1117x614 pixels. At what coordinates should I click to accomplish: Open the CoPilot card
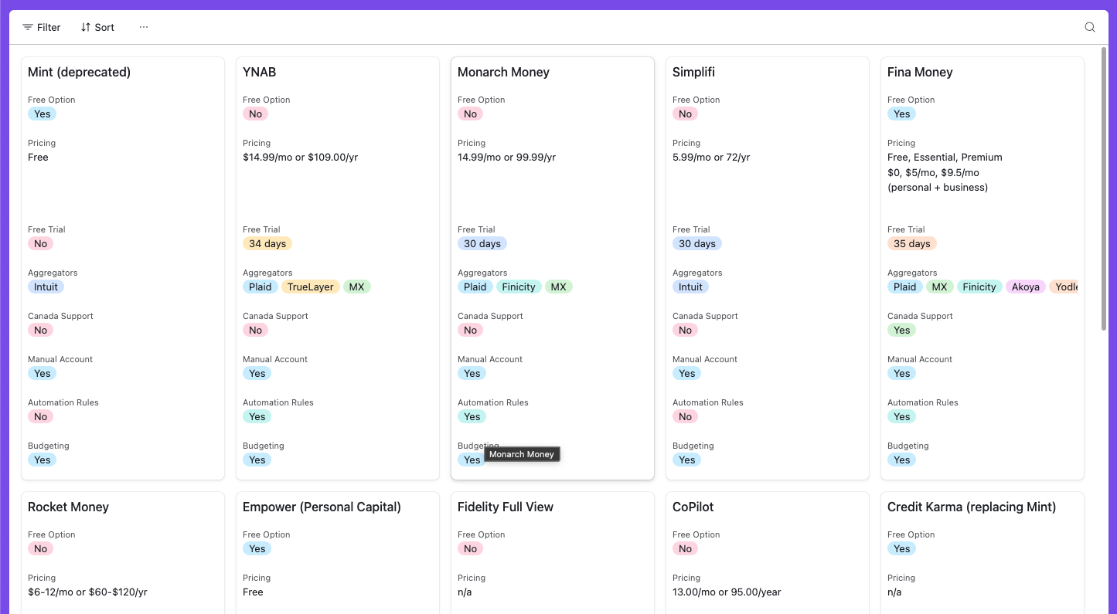coord(693,507)
